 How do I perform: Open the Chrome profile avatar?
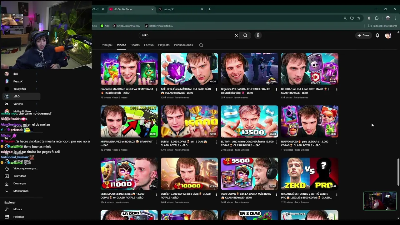point(388,18)
